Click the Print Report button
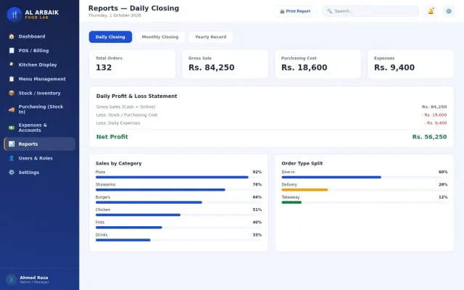 (x=295, y=12)
